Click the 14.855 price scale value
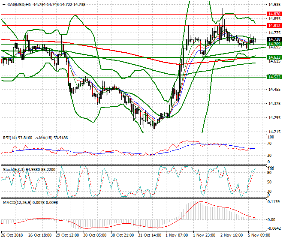 pos(274,19)
